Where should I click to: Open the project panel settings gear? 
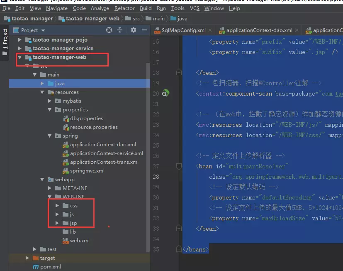(x=134, y=30)
